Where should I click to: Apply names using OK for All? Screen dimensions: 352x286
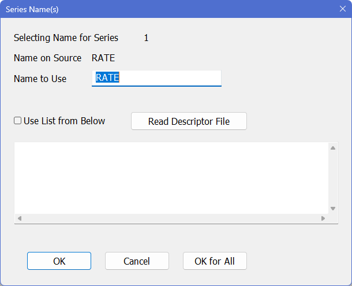pyautogui.click(x=215, y=261)
